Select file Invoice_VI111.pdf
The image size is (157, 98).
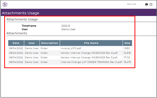click(x=71, y=49)
